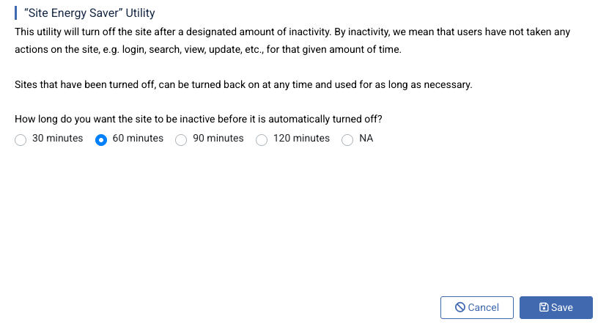Click the floppy disk icon in Save
Image resolution: width=598 pixels, height=330 pixels.
pos(544,307)
